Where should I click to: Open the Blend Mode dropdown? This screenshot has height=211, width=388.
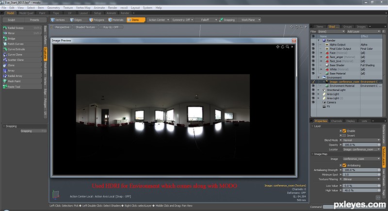click(x=361, y=140)
